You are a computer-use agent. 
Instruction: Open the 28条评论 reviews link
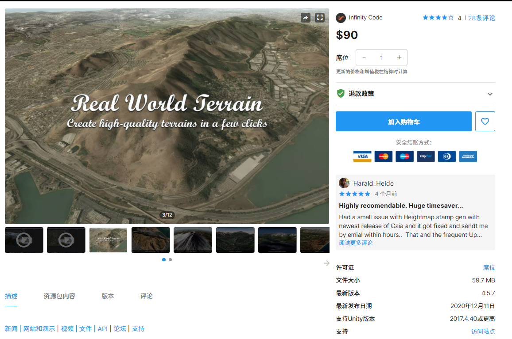pyautogui.click(x=481, y=18)
